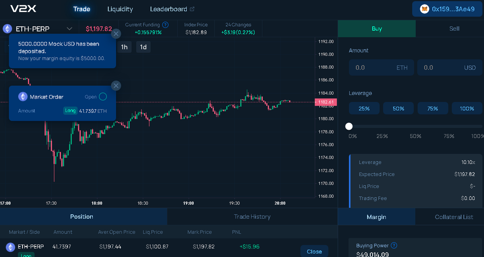Set leverage to 25%
Screen dimensions: 484x257
pos(364,108)
